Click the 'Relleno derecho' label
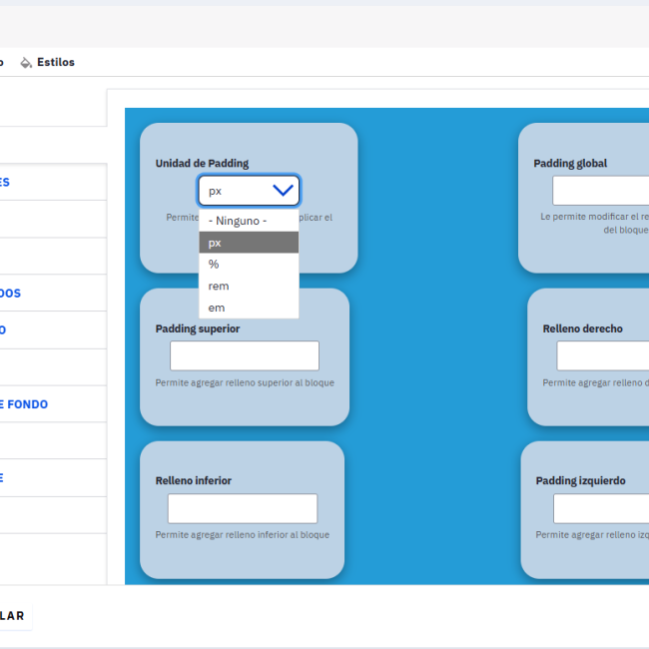This screenshot has height=649, width=649. [x=583, y=328]
